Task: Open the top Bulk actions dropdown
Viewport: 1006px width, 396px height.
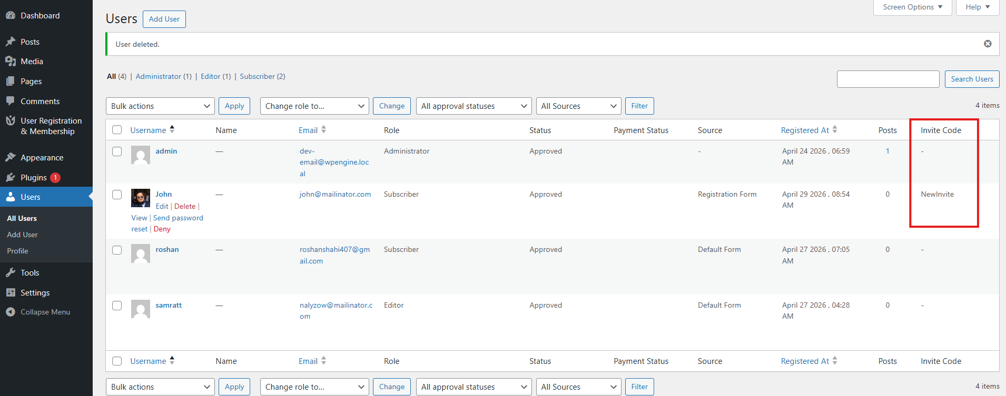Action: pyautogui.click(x=160, y=106)
